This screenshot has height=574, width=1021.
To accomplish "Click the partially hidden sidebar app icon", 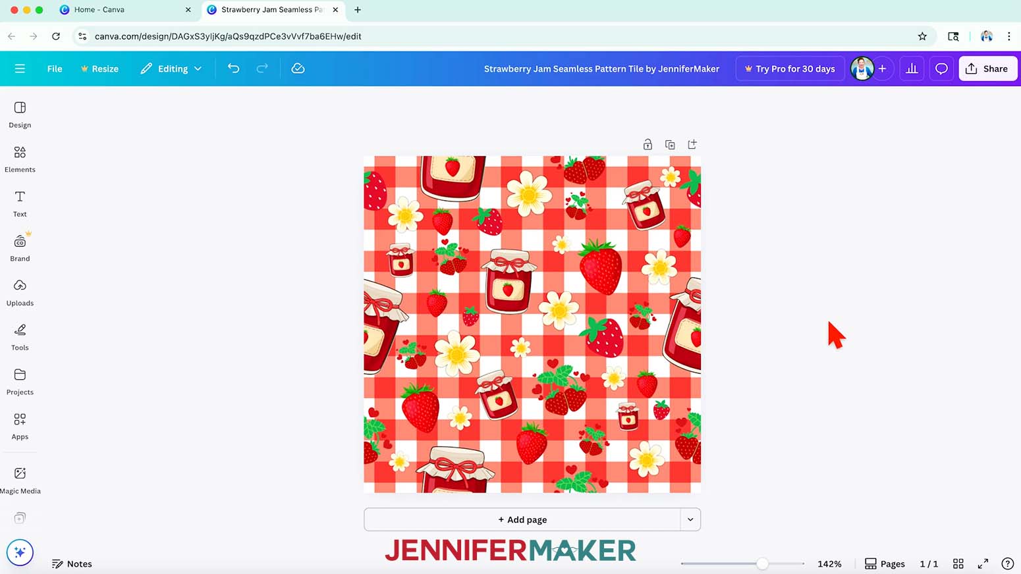I will click(x=20, y=518).
